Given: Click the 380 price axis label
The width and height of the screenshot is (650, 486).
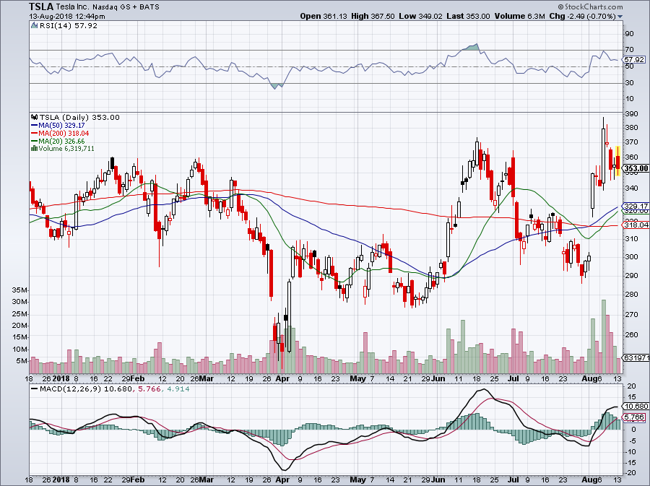Looking at the screenshot, I should pos(631,128).
